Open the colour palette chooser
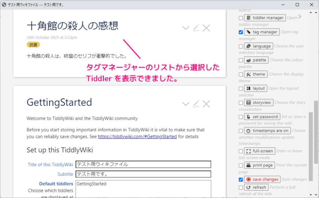319x198 pixels. [x=256, y=60]
